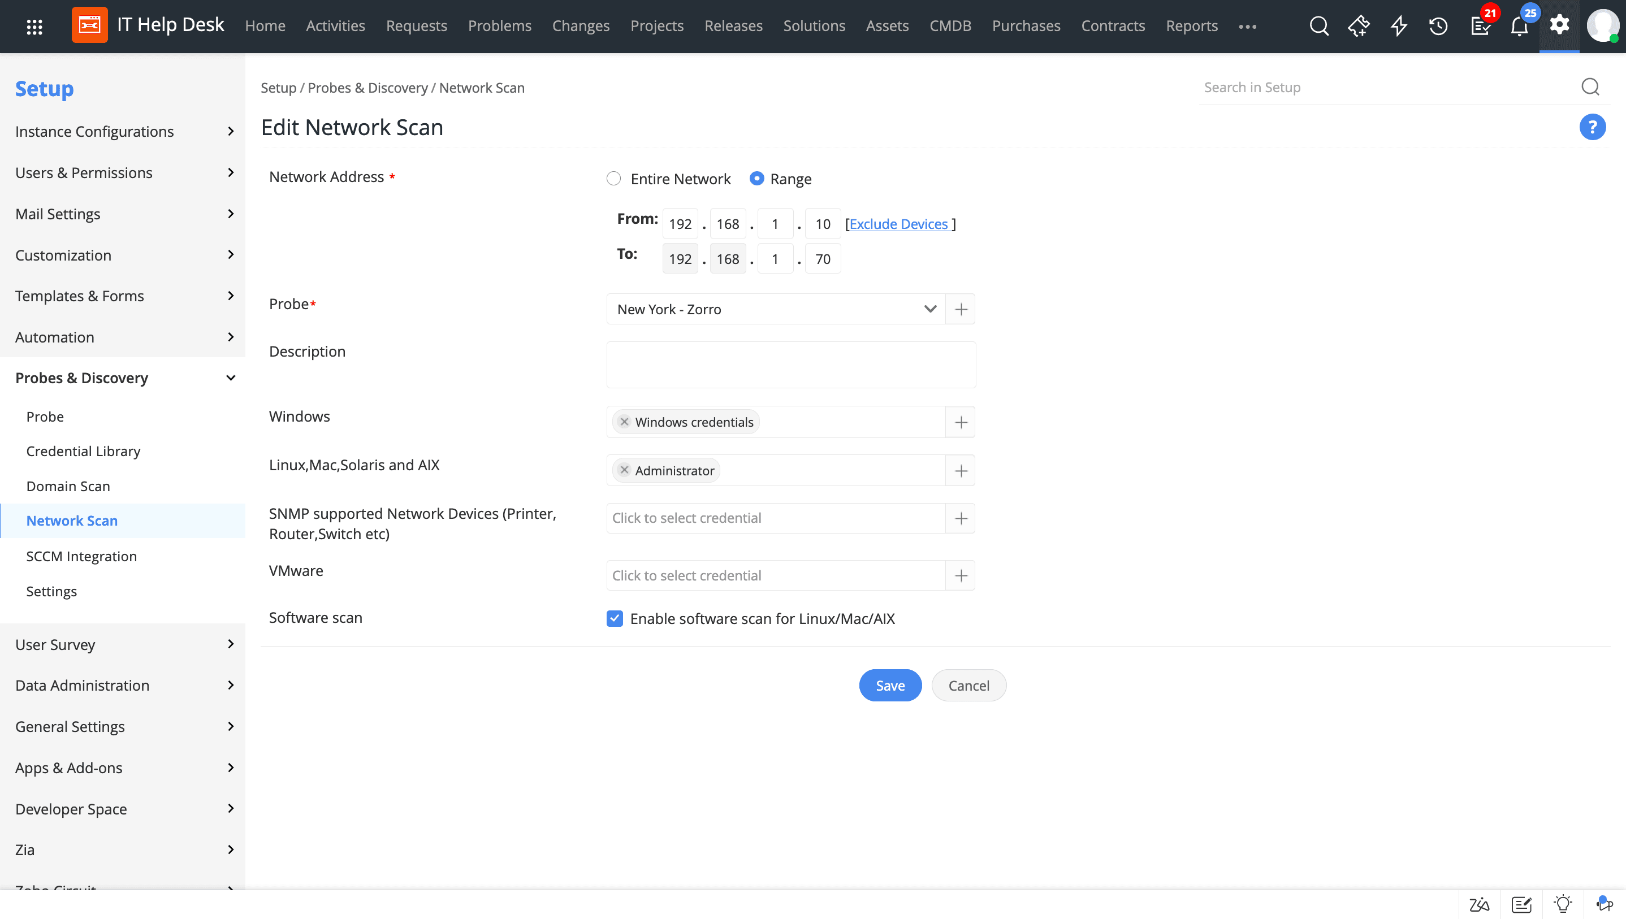Uncheck Enable software scan for Linux/Mac/AIX
Screen dimensions: 1626x919
[614, 618]
